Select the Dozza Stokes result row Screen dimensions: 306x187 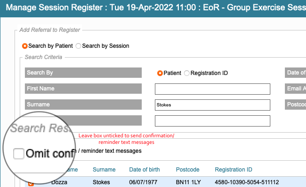165,182
